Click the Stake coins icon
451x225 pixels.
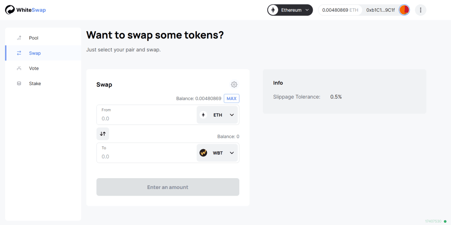pos(19,83)
